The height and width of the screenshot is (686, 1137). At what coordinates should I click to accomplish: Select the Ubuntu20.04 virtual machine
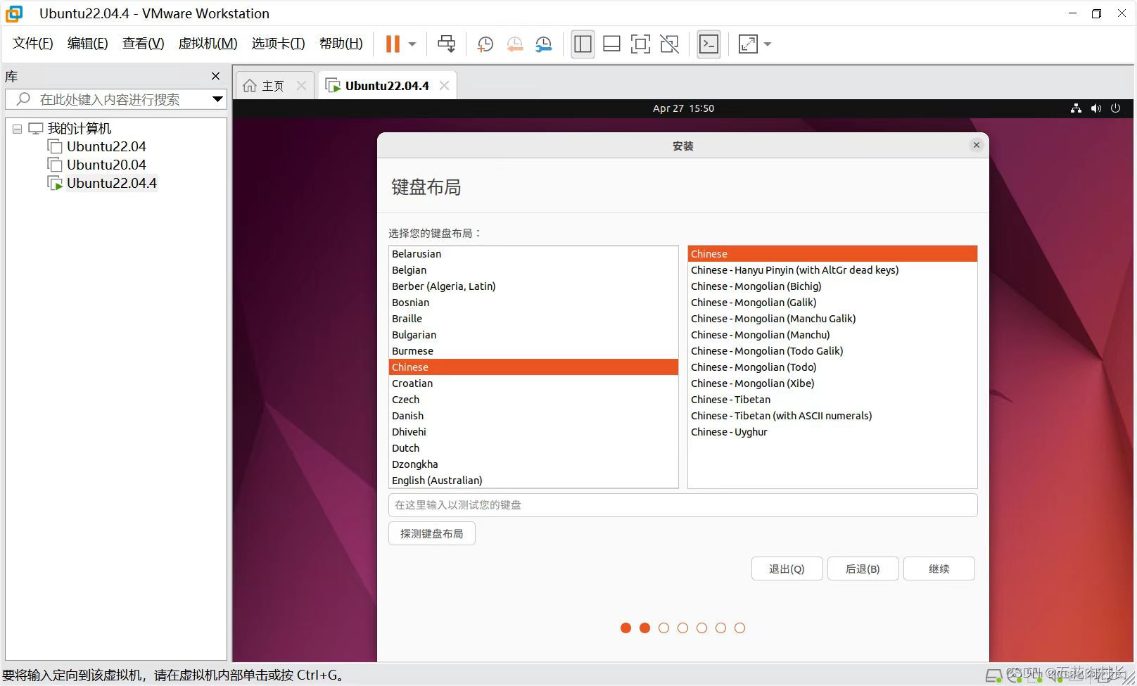coord(106,165)
